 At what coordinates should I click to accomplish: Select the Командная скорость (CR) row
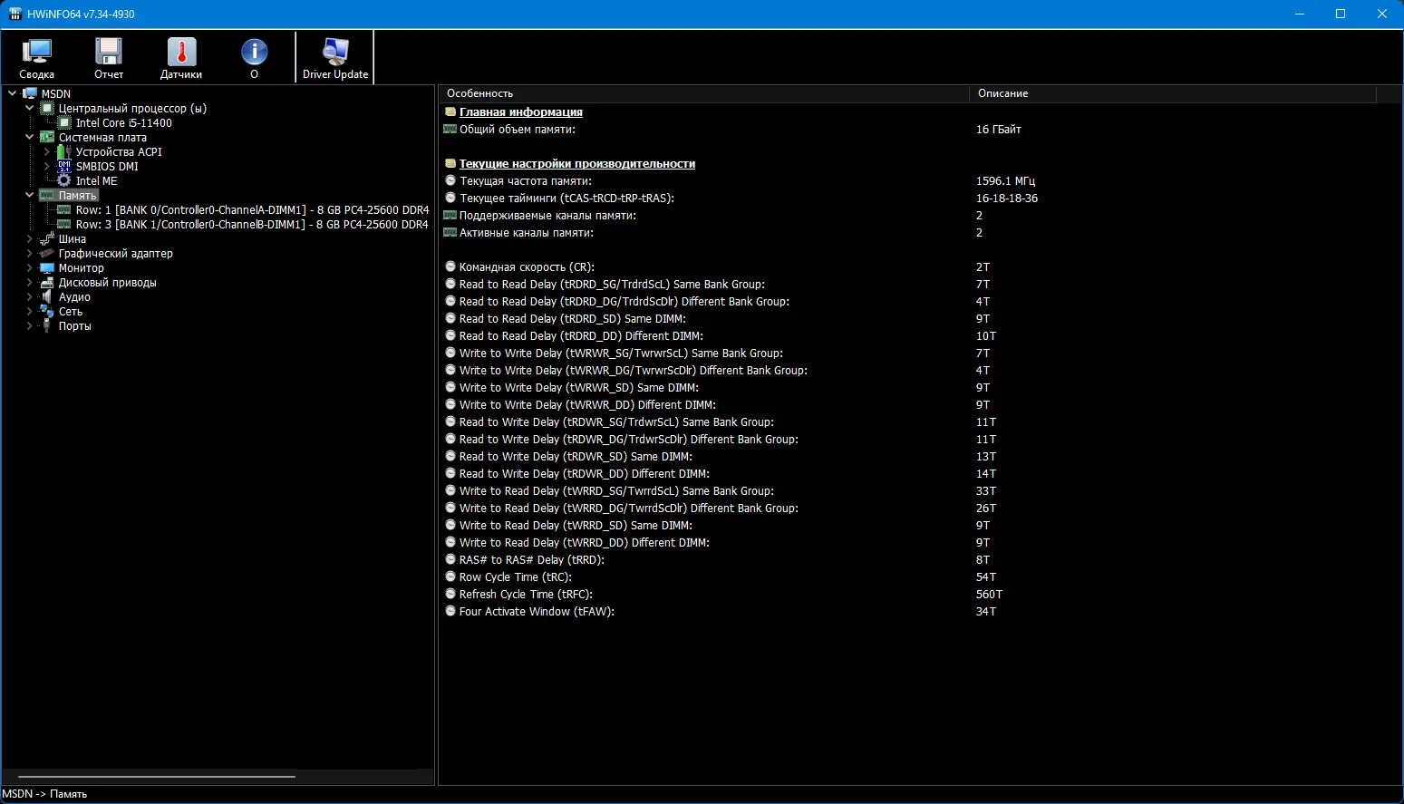pyautogui.click(x=919, y=267)
